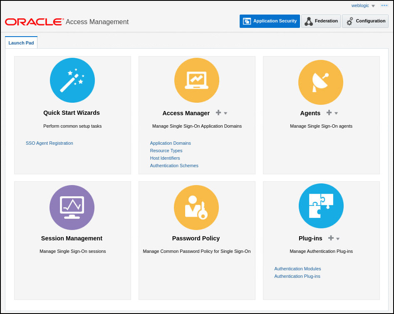This screenshot has height=314, width=394.
Task: Select the Launch Pad tab
Action: (21, 43)
